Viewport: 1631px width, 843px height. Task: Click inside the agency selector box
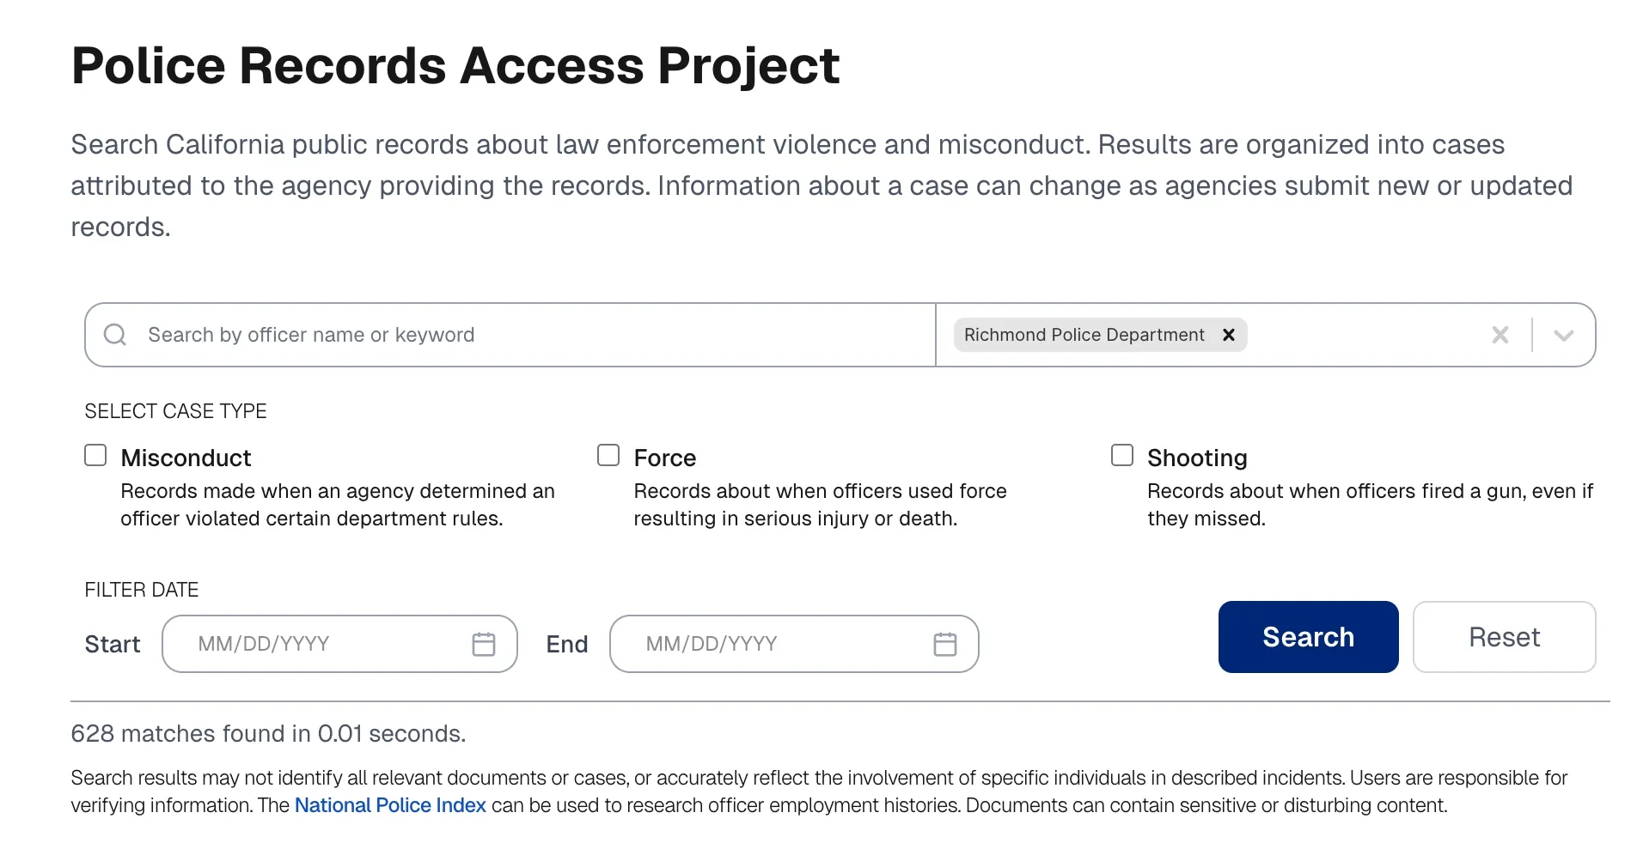(1366, 335)
